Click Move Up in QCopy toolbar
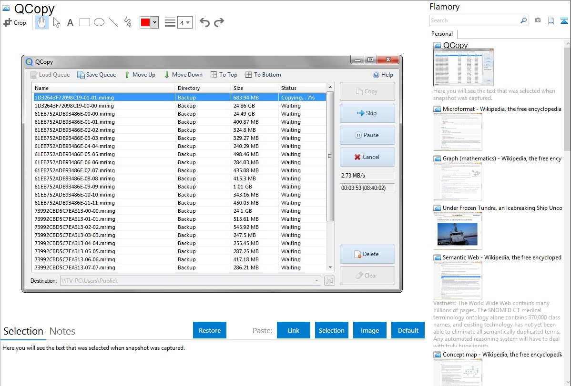This screenshot has width=571, height=386. pos(140,75)
